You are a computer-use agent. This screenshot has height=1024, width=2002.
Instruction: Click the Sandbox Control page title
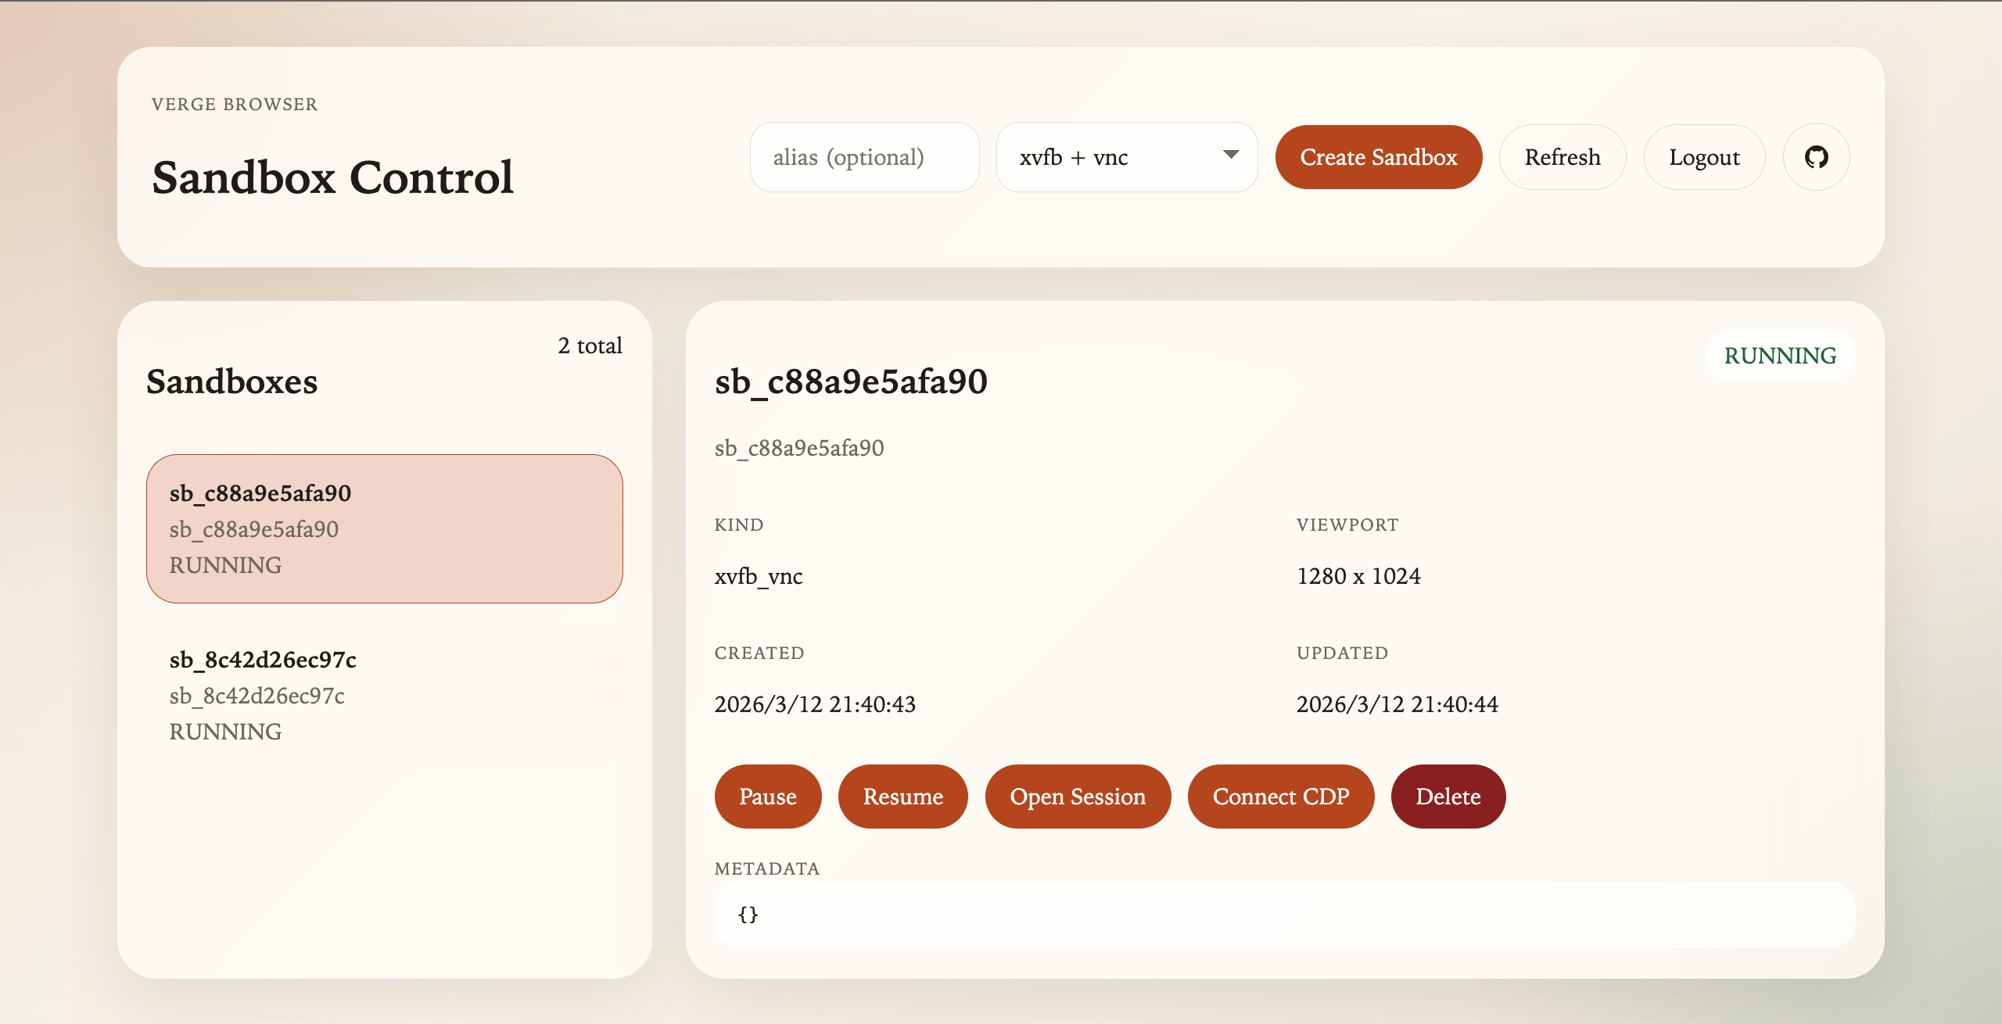tap(332, 177)
